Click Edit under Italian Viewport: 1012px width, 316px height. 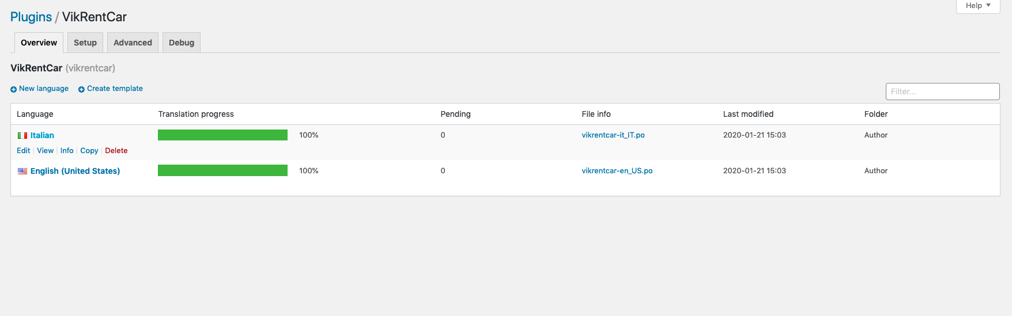23,151
